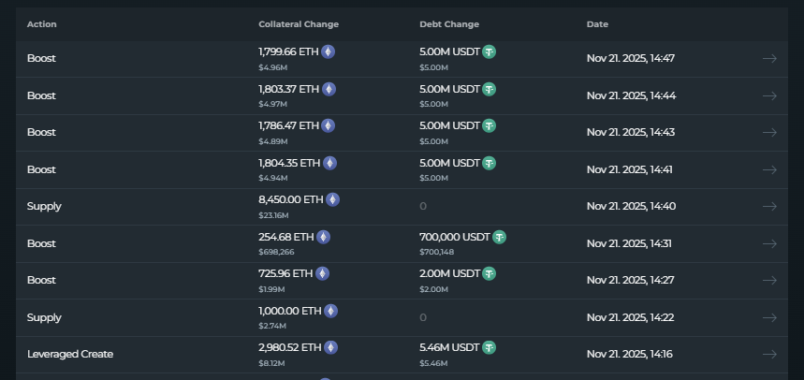Click the USDT icon beside 5.46M USDT
This screenshot has height=380, width=804.
(x=490, y=347)
